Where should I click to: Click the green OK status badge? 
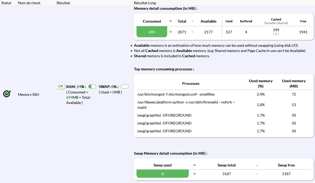(x=61, y=86)
